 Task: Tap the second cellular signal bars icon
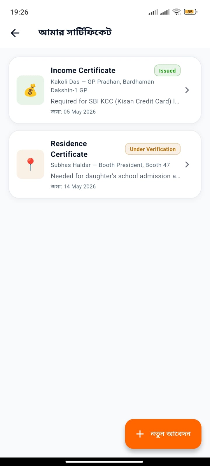[x=165, y=12]
